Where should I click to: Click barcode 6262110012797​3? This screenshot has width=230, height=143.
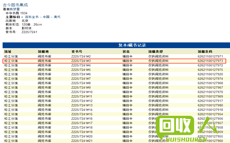(x=210, y=61)
